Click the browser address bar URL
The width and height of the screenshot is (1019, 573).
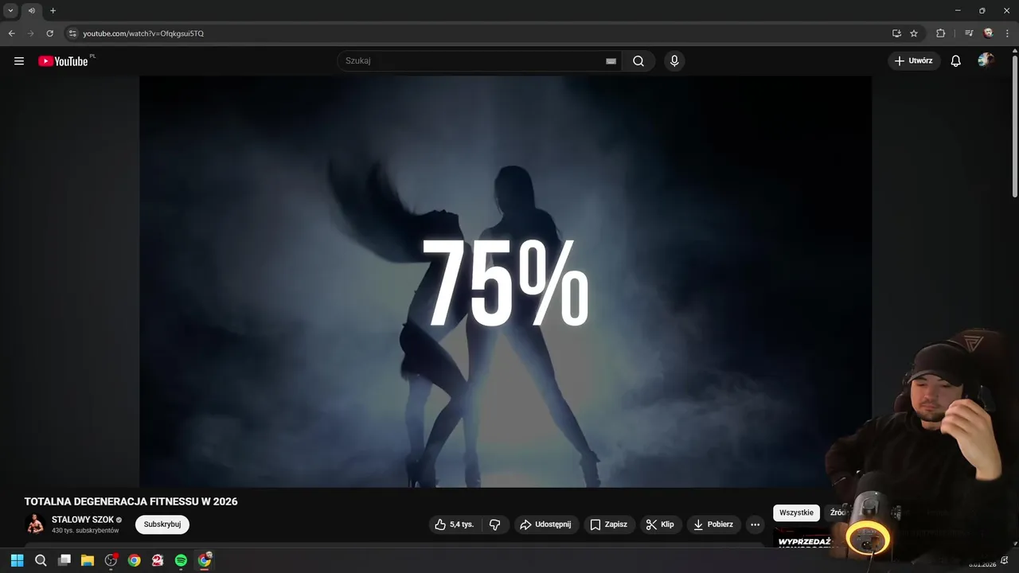click(x=143, y=33)
